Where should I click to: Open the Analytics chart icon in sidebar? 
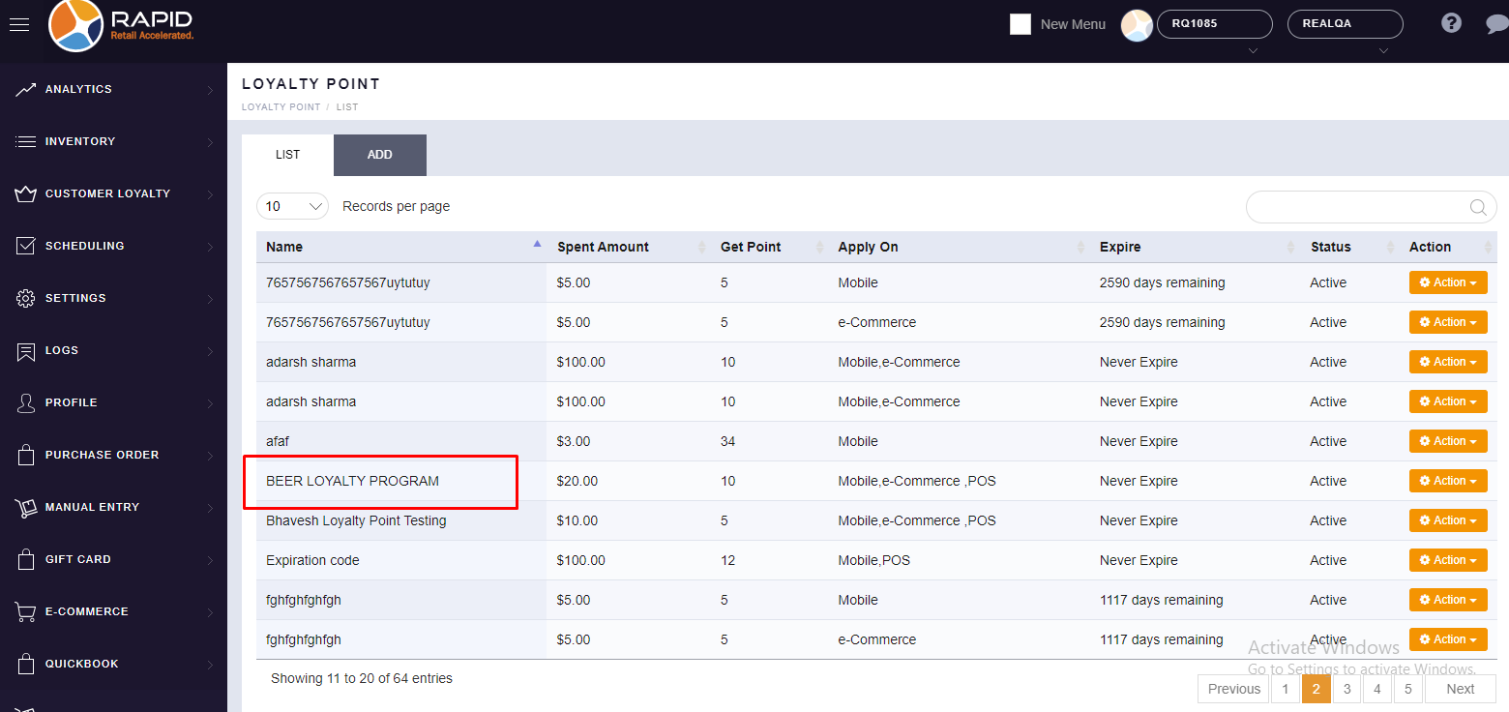coord(26,89)
